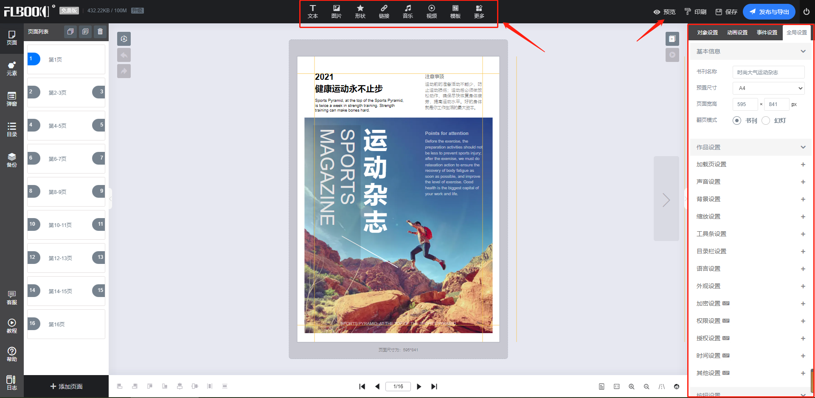Click the 保存 save button
The height and width of the screenshot is (398, 815).
[726, 12]
